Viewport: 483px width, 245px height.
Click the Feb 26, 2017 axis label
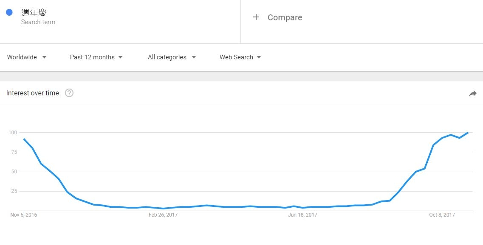(x=163, y=215)
